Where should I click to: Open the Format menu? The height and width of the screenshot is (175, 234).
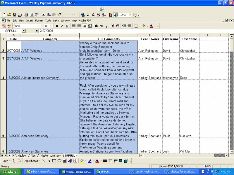click(39, 20)
